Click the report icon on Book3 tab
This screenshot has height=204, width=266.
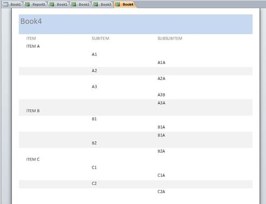point(96,4)
